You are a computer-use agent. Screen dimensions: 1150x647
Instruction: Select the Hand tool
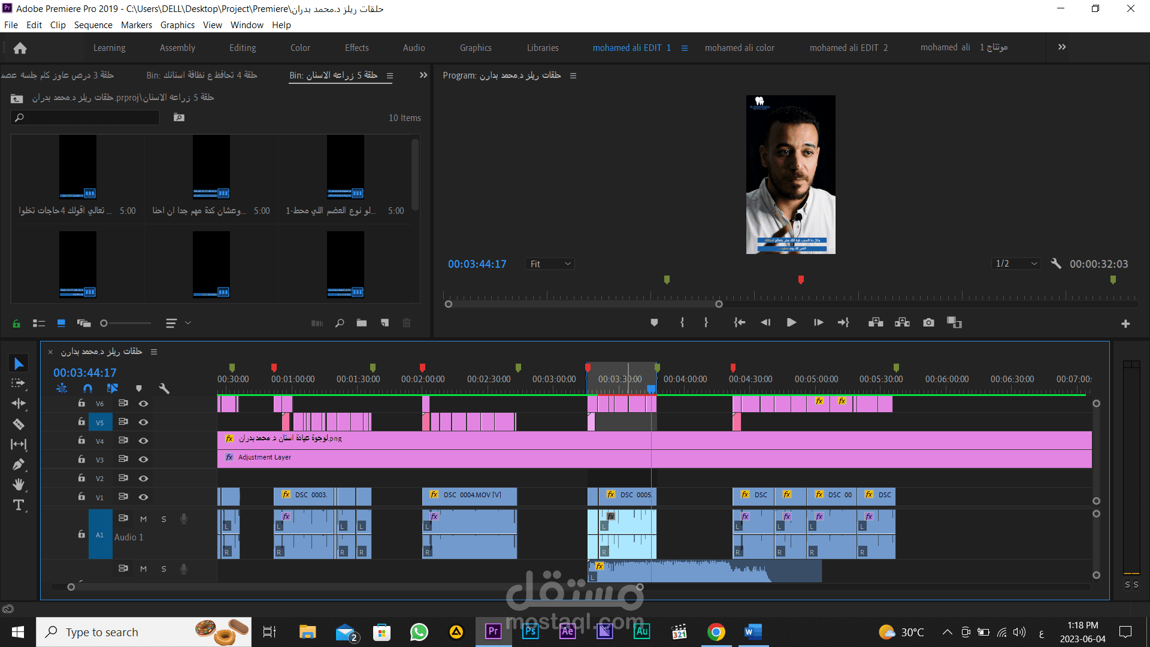click(x=19, y=485)
